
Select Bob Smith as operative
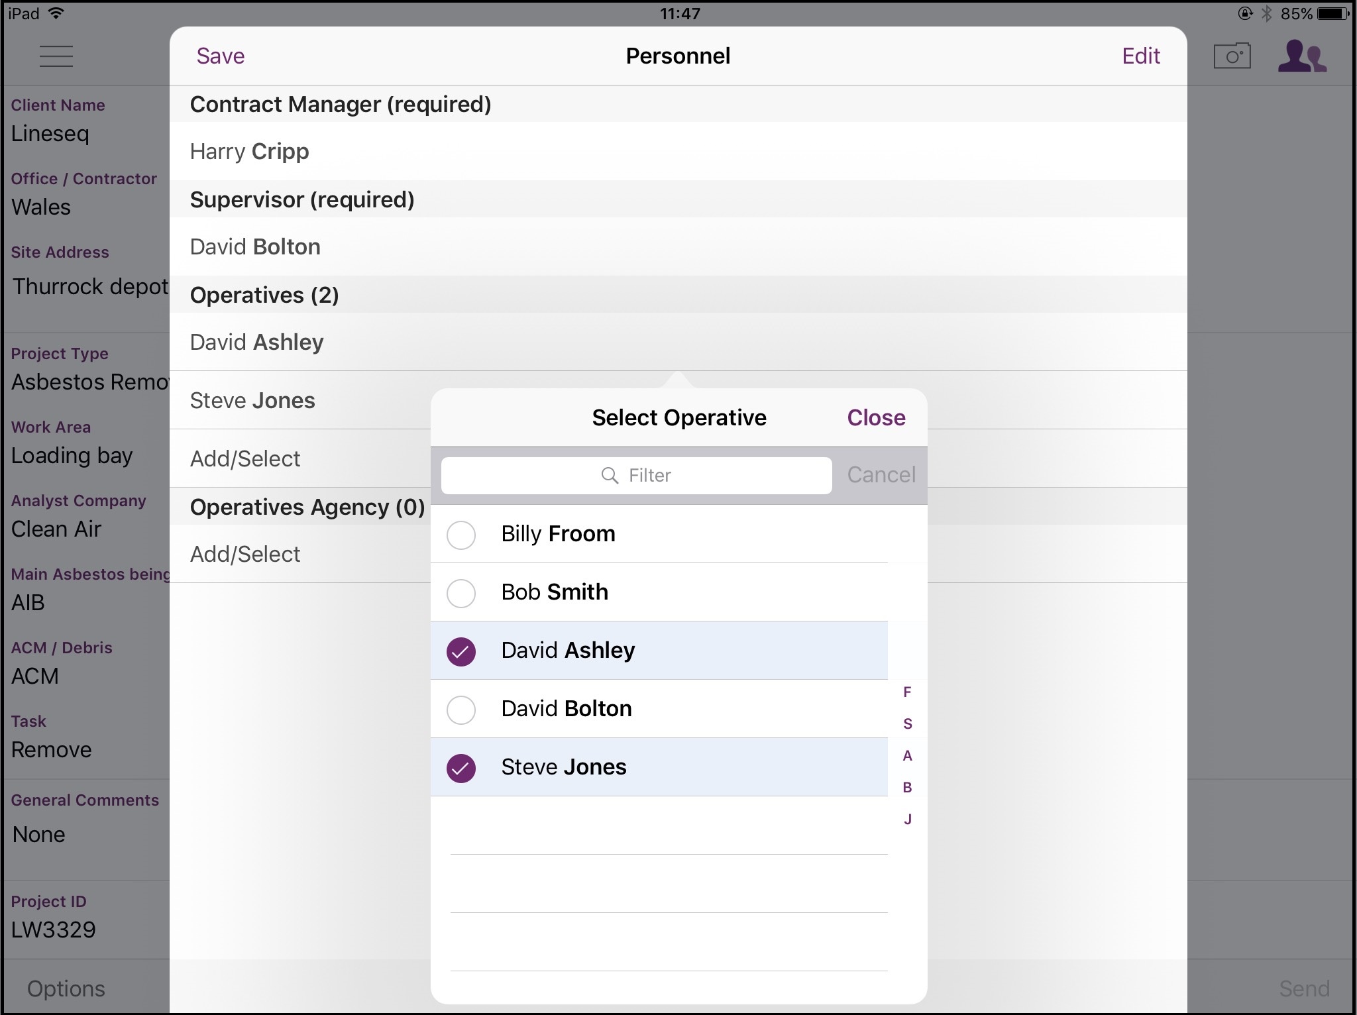554,592
